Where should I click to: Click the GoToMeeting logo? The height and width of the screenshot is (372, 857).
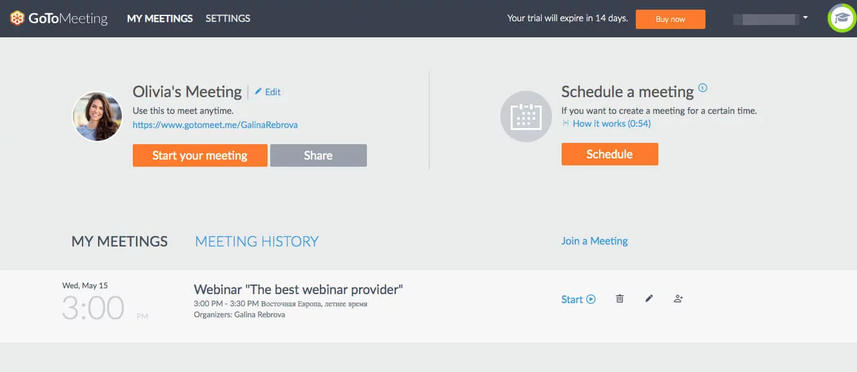coord(59,19)
